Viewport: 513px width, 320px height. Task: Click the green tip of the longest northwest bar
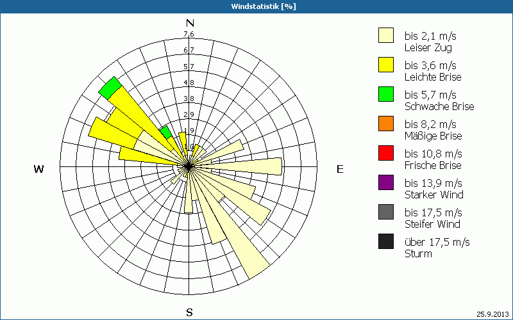coord(110,88)
